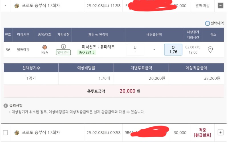Select the O 1.76 odds option
The image size is (228, 143).
173,50
